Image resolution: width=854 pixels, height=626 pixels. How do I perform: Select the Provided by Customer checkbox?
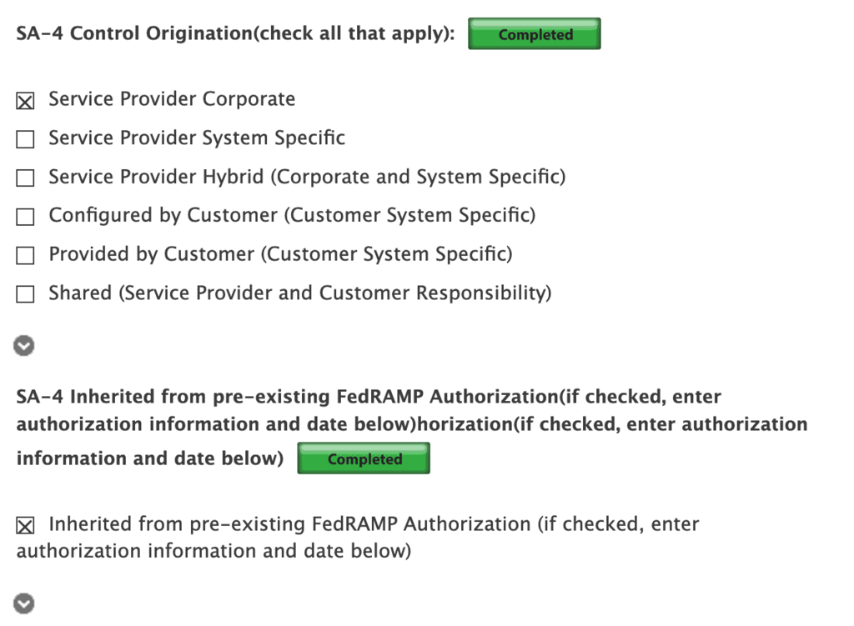[26, 256]
